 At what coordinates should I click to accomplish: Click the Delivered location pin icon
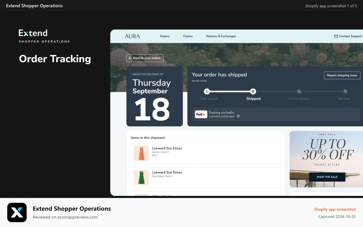coord(345,91)
